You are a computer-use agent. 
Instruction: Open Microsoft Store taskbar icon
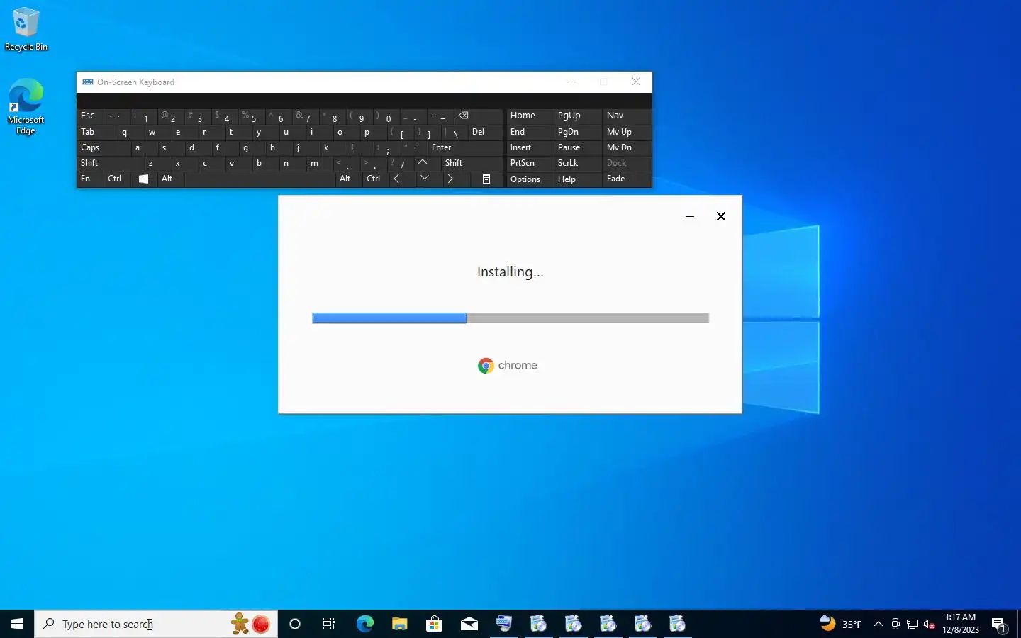(434, 624)
